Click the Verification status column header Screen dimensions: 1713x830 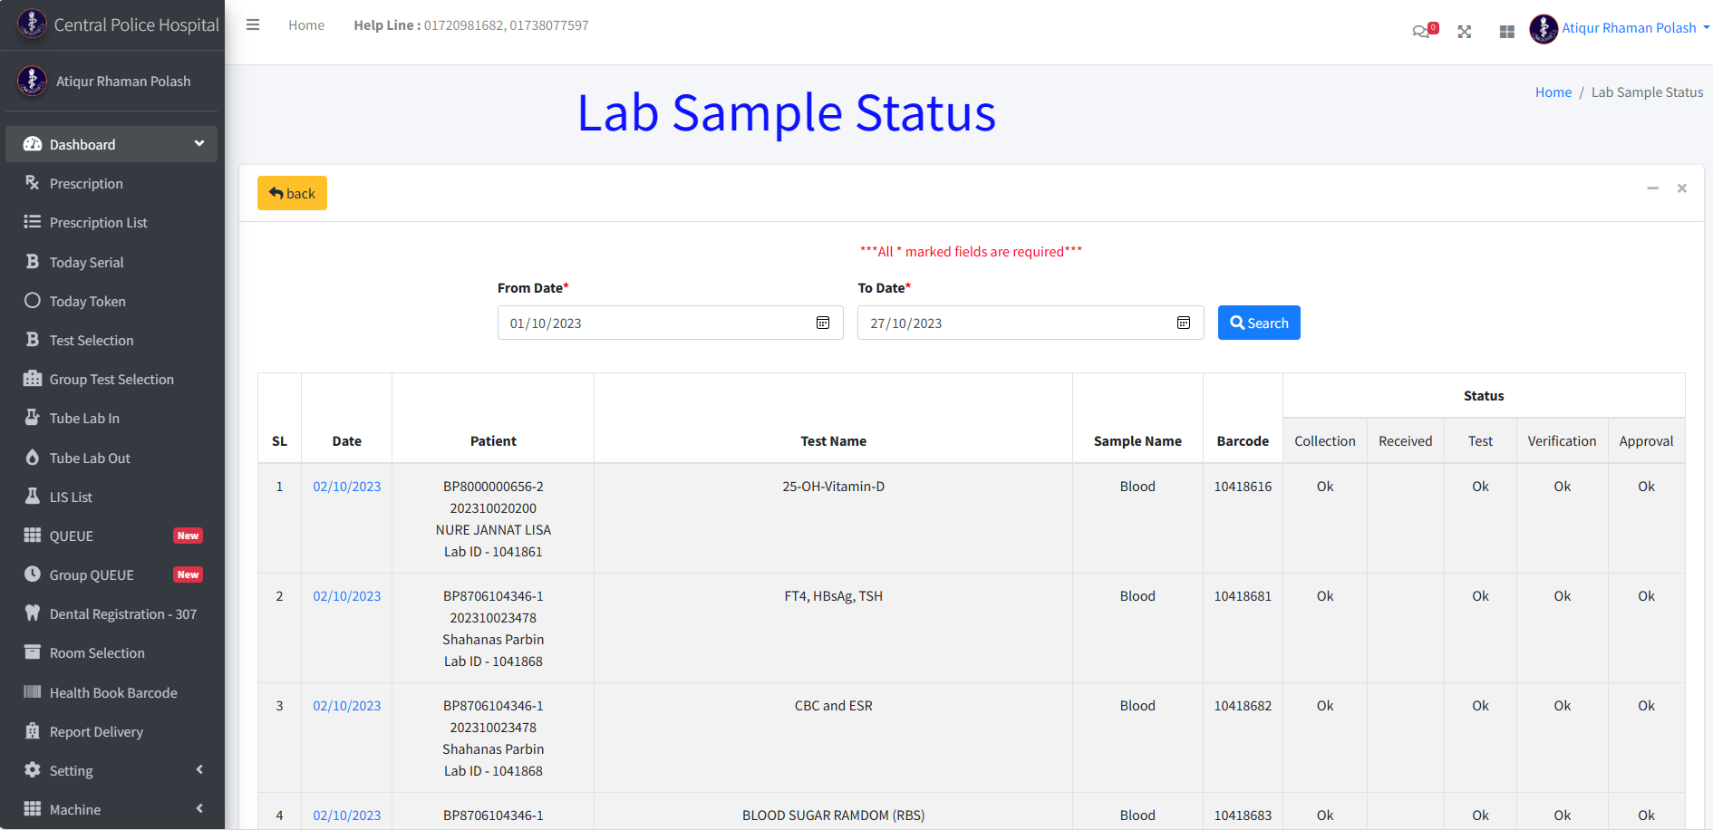(1562, 441)
